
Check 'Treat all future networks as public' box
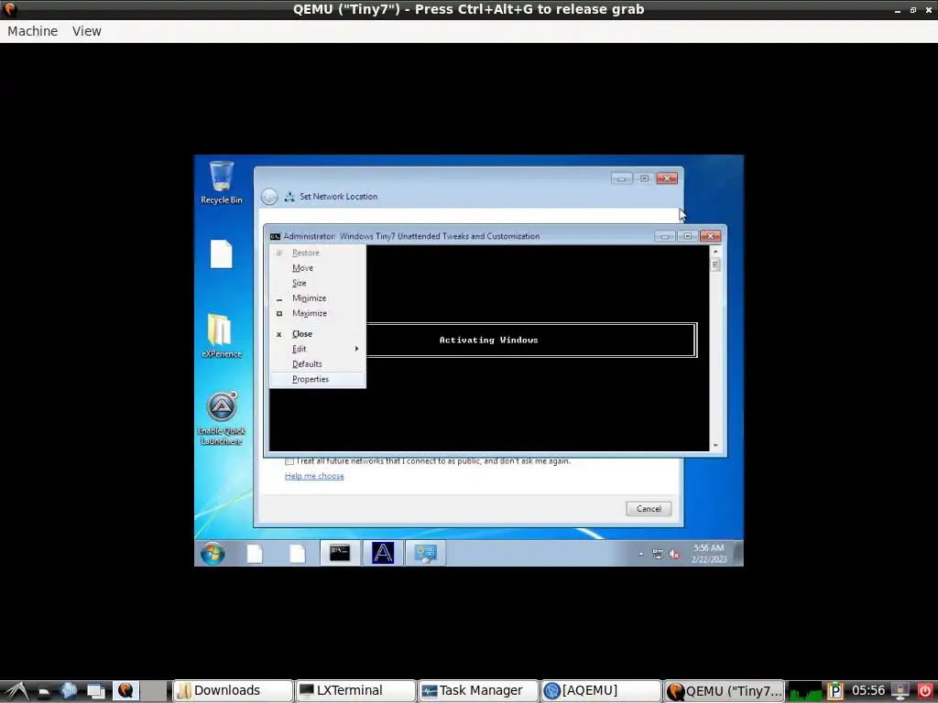(289, 461)
